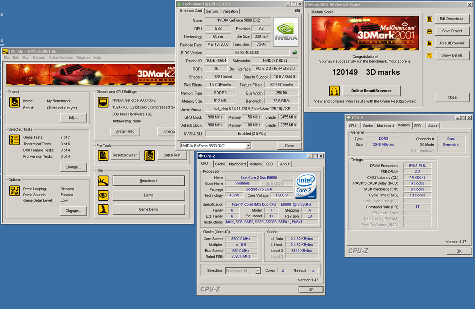Click the NVIDIA SLI field Enabled (2 GPUs)
This screenshot has height=309, width=475.
tap(252, 133)
